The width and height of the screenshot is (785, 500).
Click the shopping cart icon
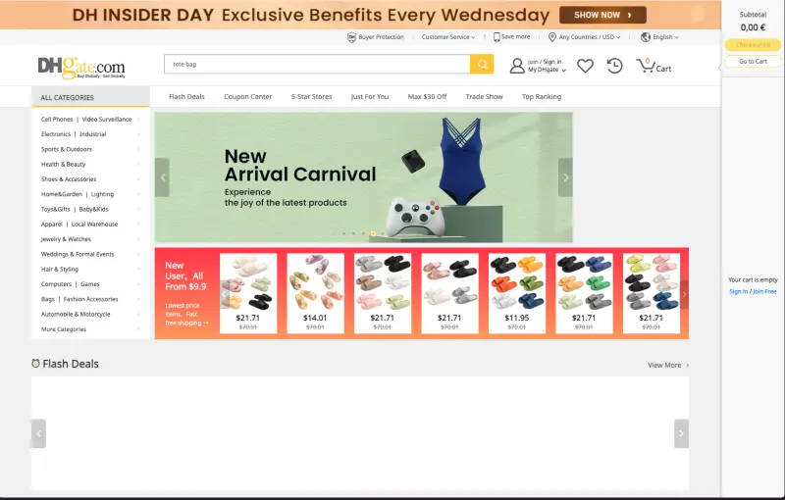[645, 66]
